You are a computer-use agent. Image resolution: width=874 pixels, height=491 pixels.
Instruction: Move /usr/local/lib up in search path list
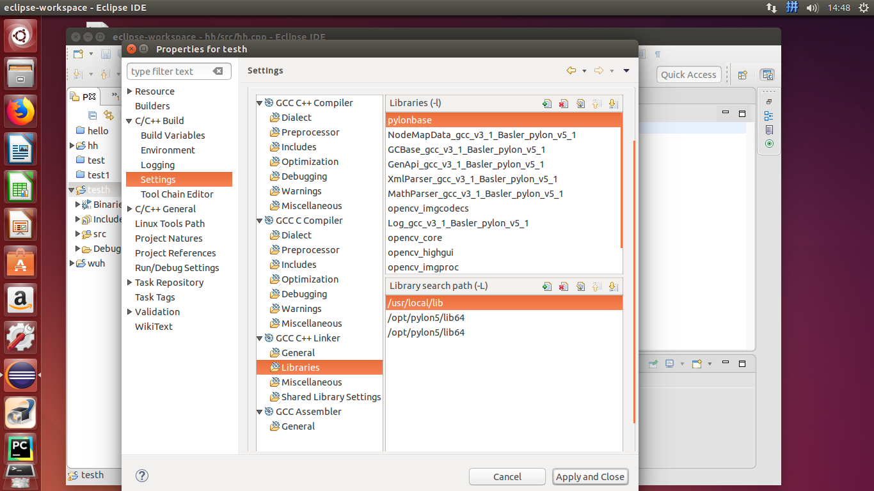point(597,286)
